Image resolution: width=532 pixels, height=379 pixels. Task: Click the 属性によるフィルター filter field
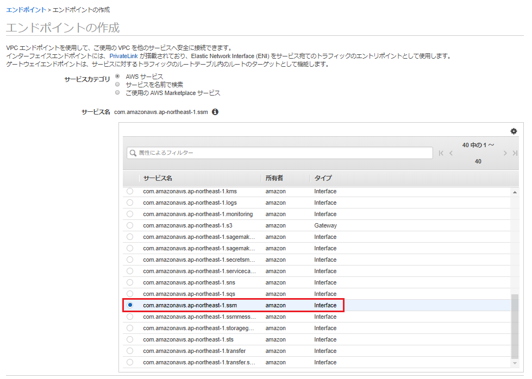[280, 153]
